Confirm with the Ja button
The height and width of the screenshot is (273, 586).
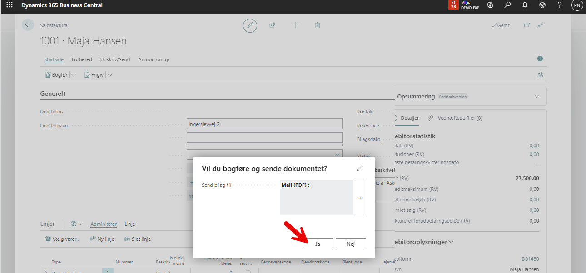[x=318, y=244]
